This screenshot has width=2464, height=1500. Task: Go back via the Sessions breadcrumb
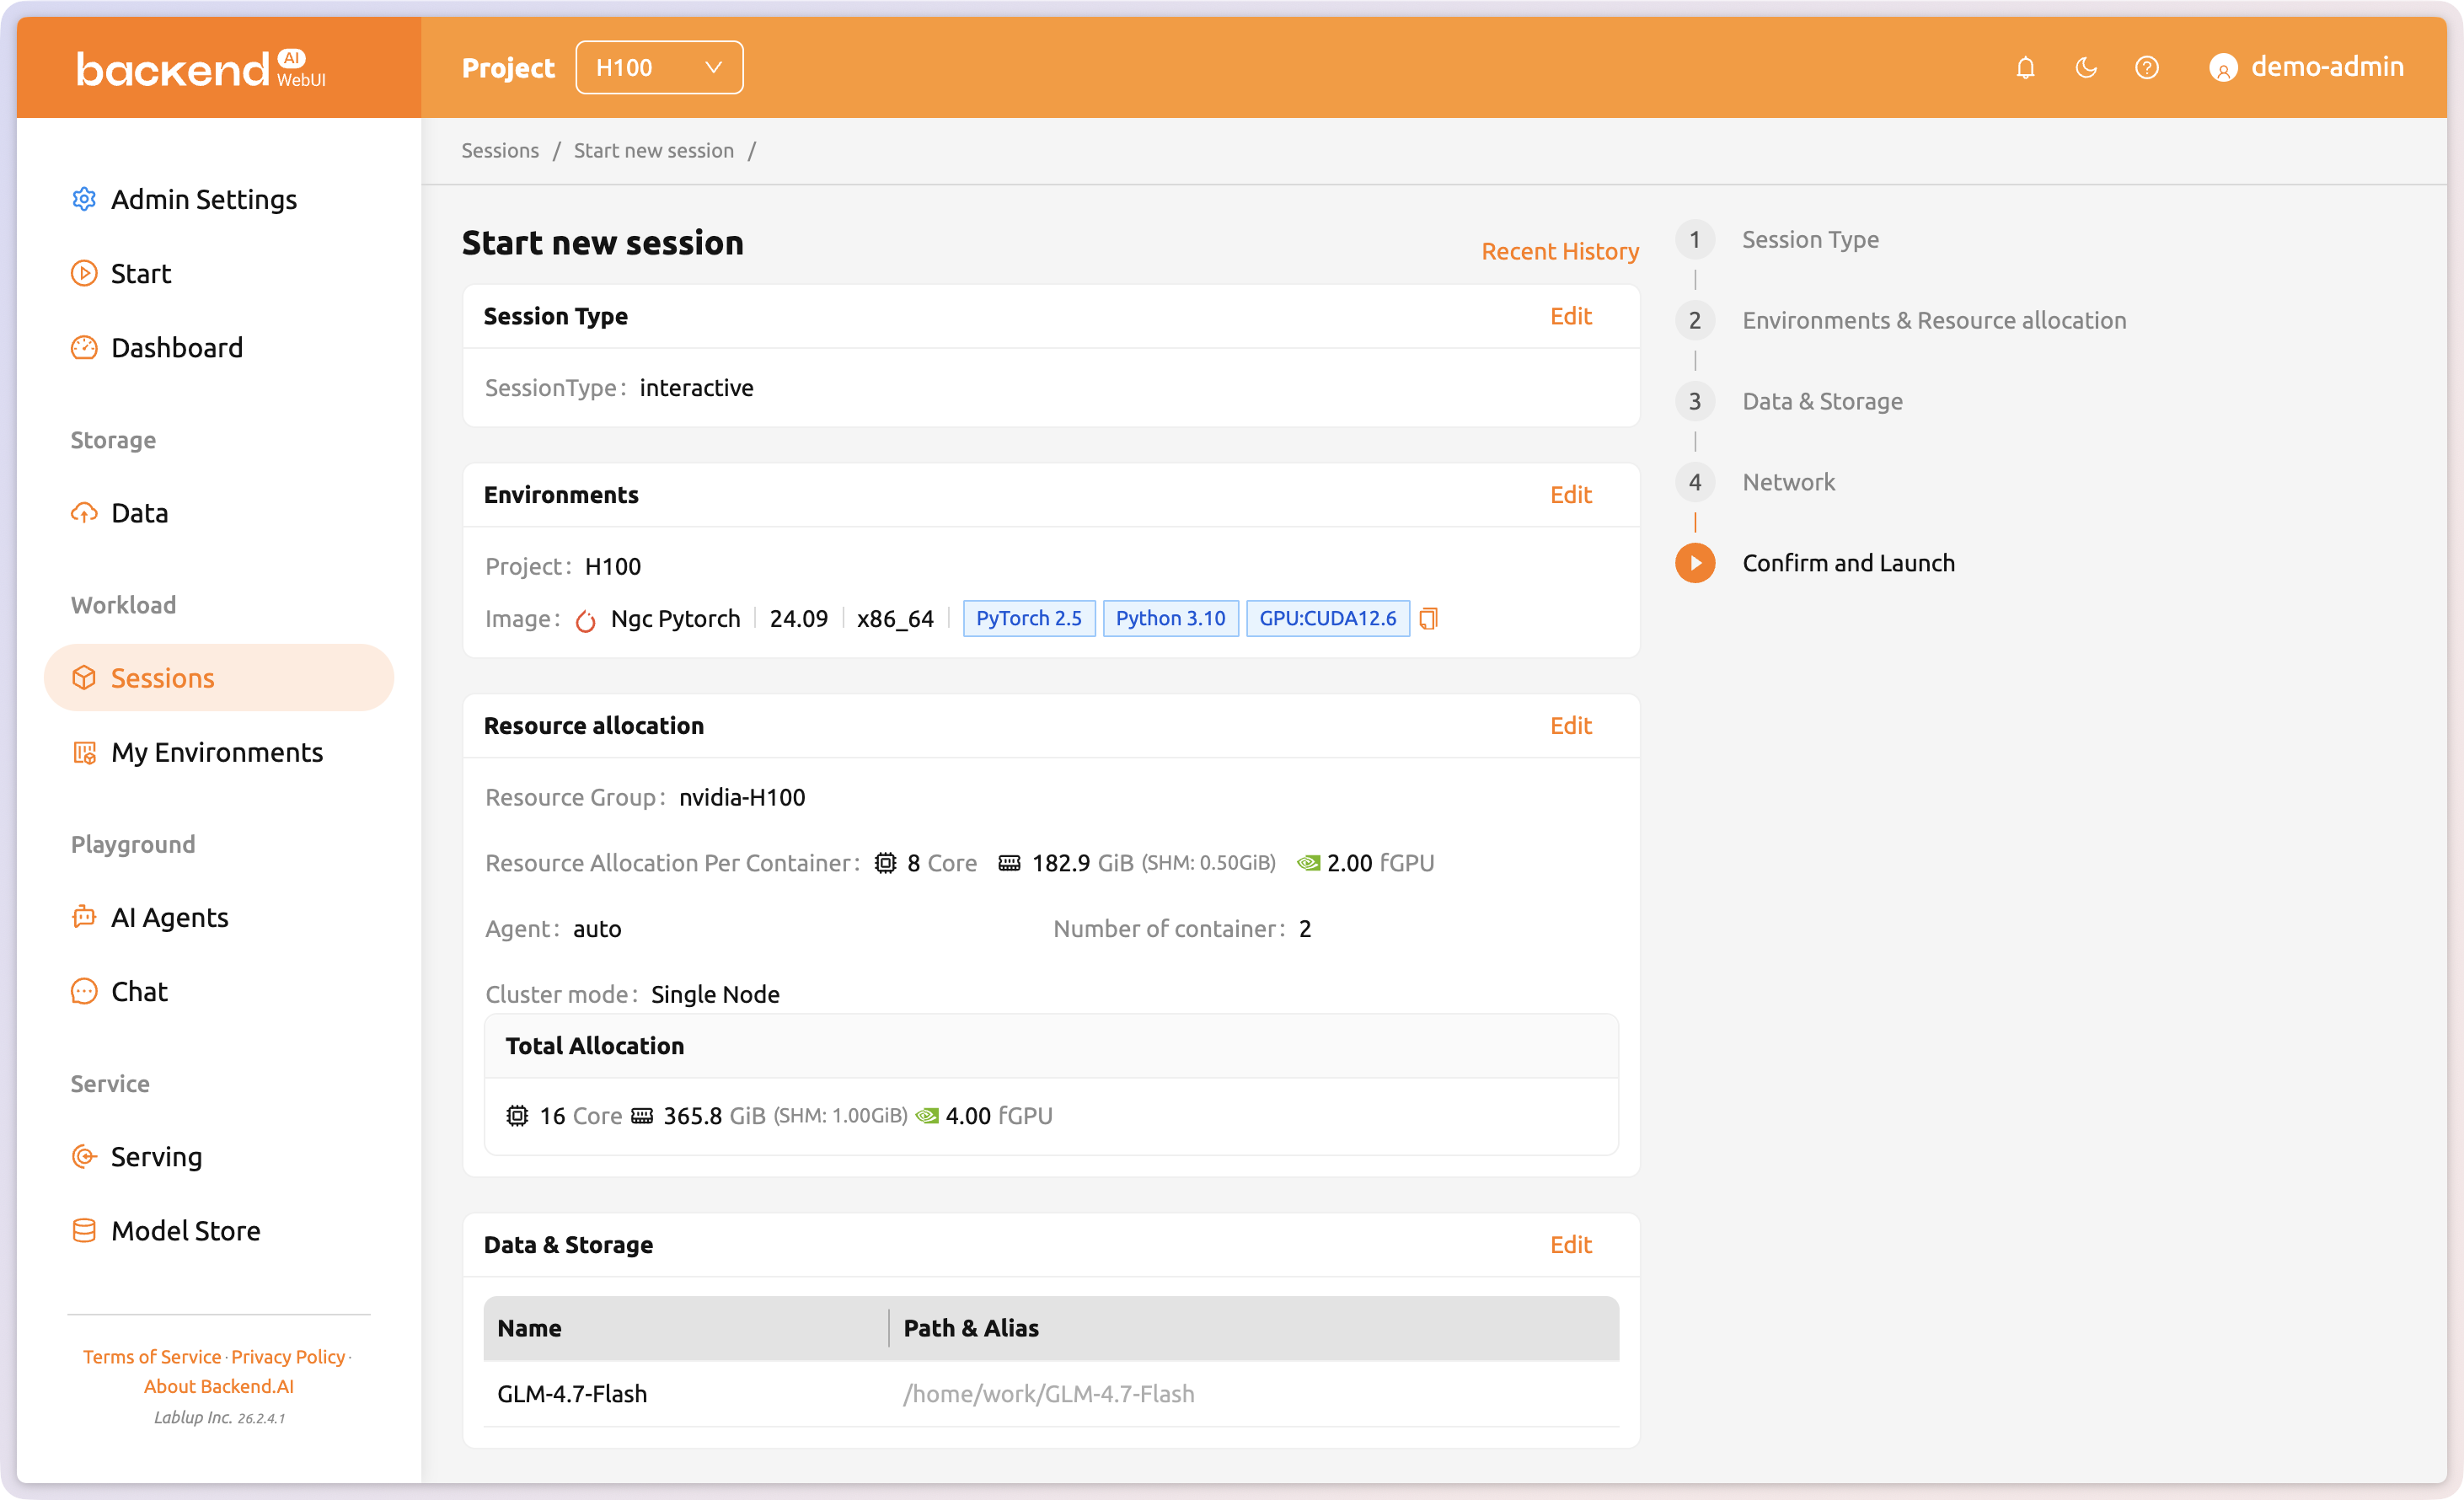(x=500, y=150)
